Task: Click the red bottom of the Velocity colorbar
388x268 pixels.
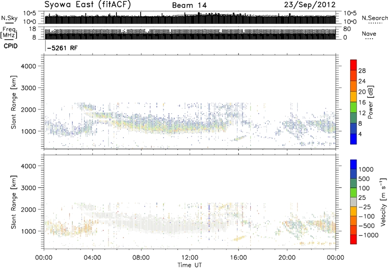Action: pyautogui.click(x=354, y=239)
